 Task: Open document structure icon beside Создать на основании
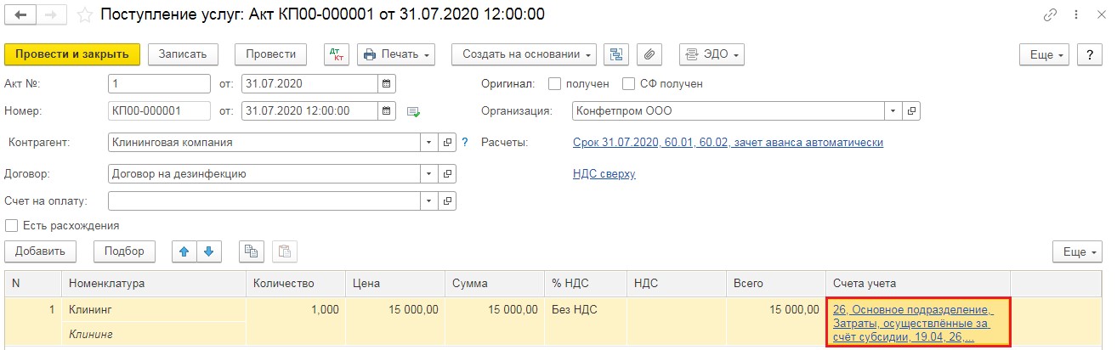tap(616, 54)
